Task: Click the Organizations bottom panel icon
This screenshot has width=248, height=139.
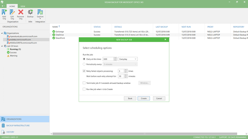Action: (3, 119)
